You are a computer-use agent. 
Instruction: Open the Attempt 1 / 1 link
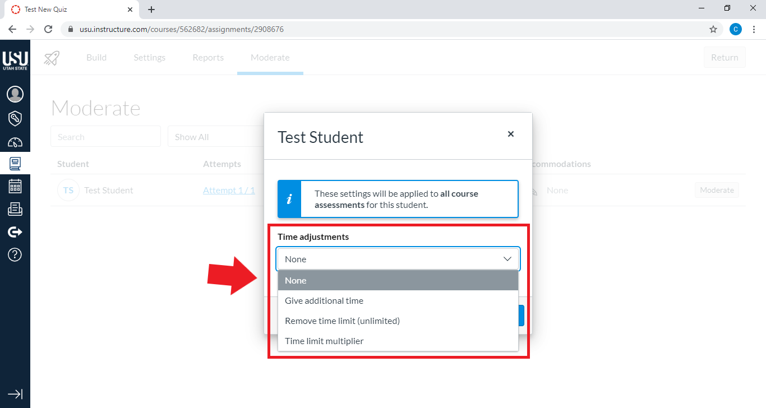229,190
